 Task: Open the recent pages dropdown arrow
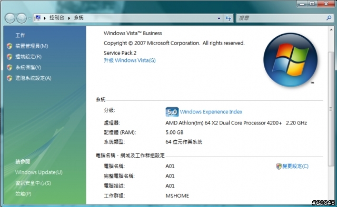pos(29,18)
